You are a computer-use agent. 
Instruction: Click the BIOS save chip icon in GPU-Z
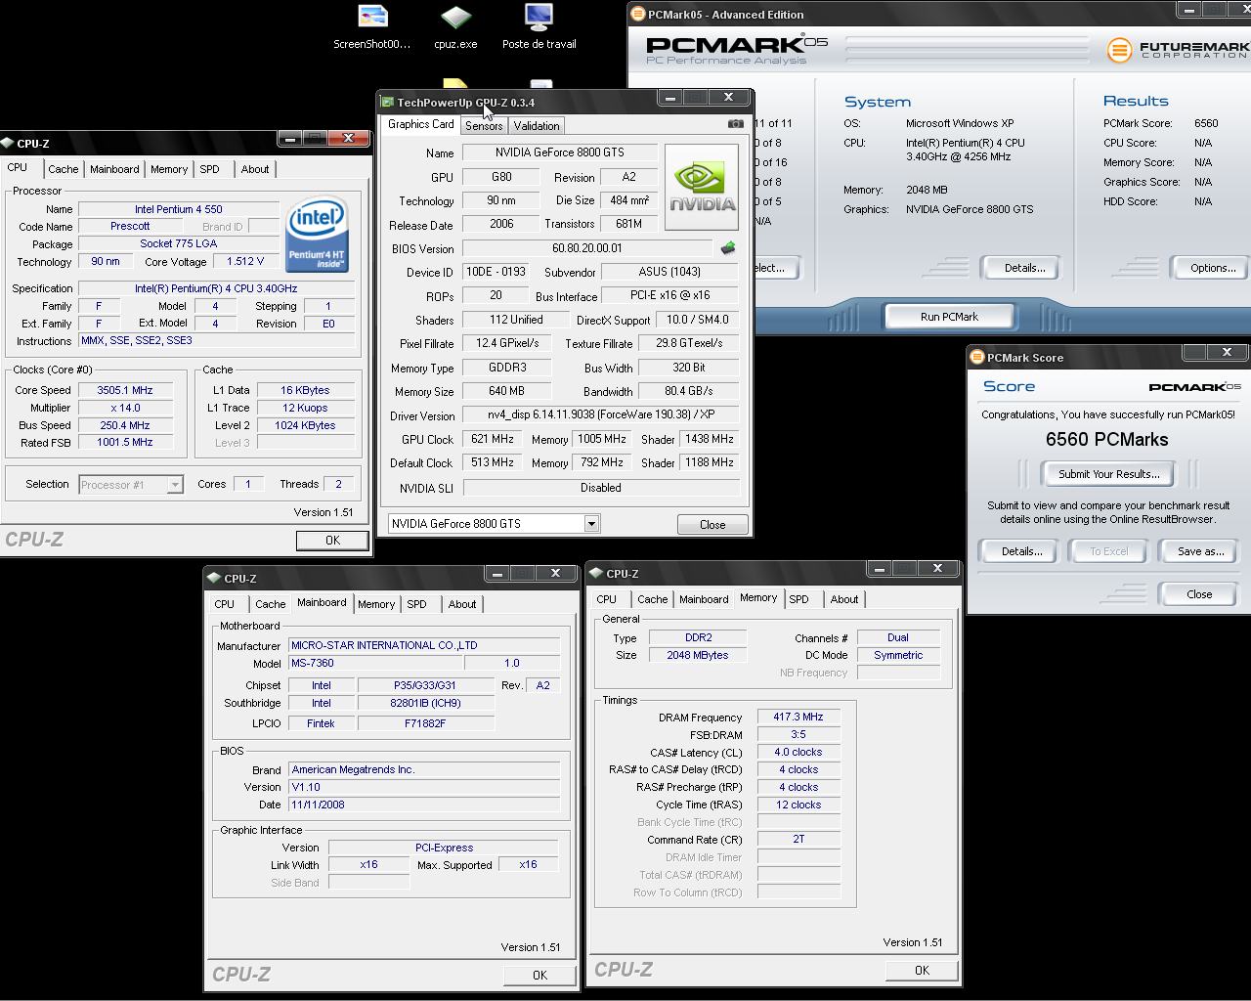point(728,248)
